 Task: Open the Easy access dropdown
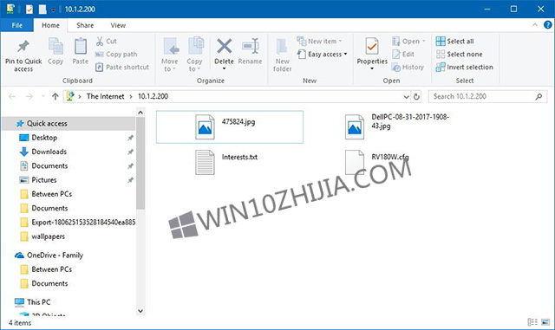323,54
